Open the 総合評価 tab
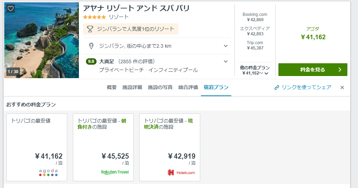 pos(188,87)
